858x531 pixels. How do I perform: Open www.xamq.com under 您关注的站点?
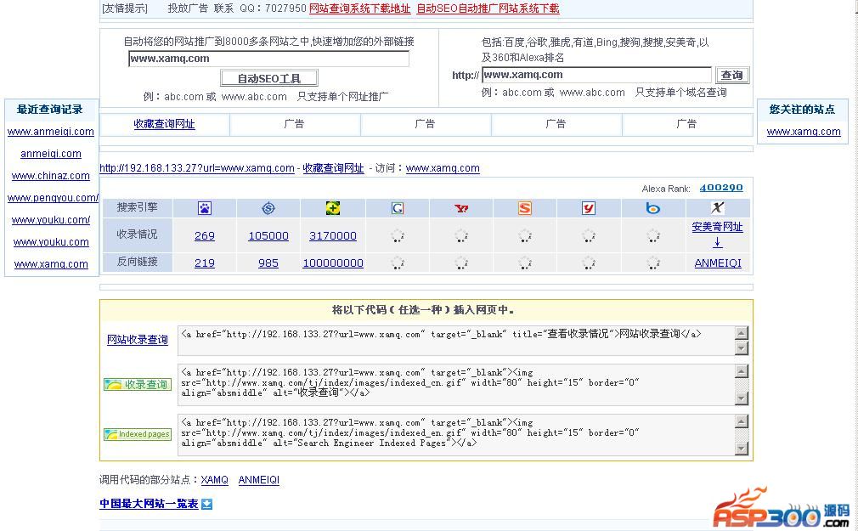pos(804,132)
